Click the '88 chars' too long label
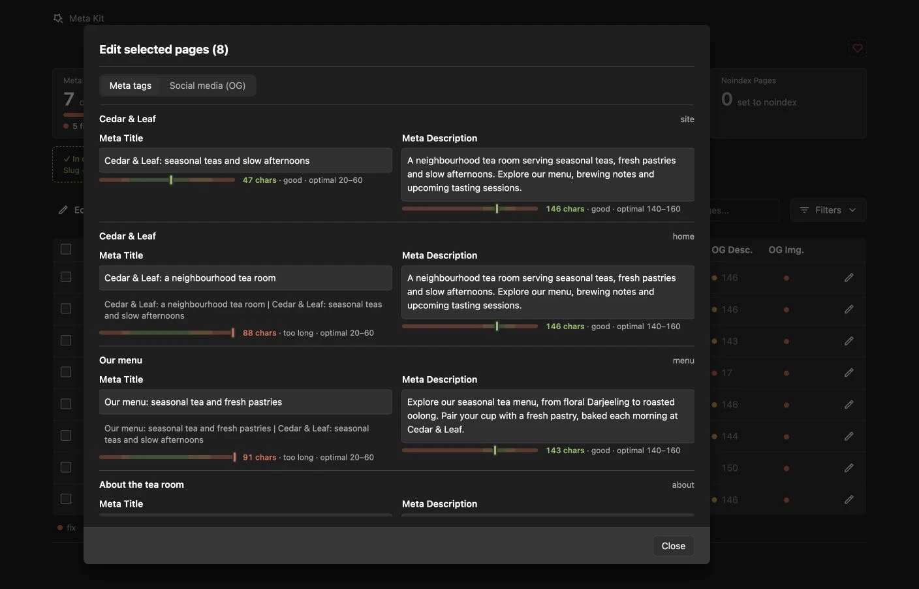919x589 pixels. coord(260,333)
